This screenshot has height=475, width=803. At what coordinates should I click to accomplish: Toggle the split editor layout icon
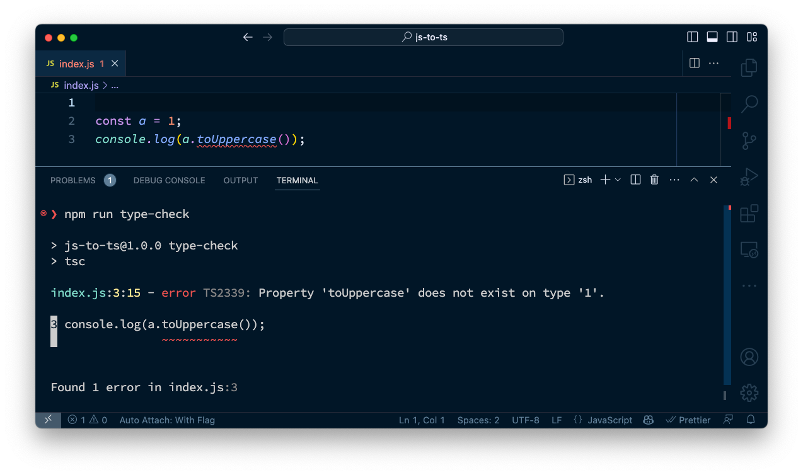tap(694, 63)
